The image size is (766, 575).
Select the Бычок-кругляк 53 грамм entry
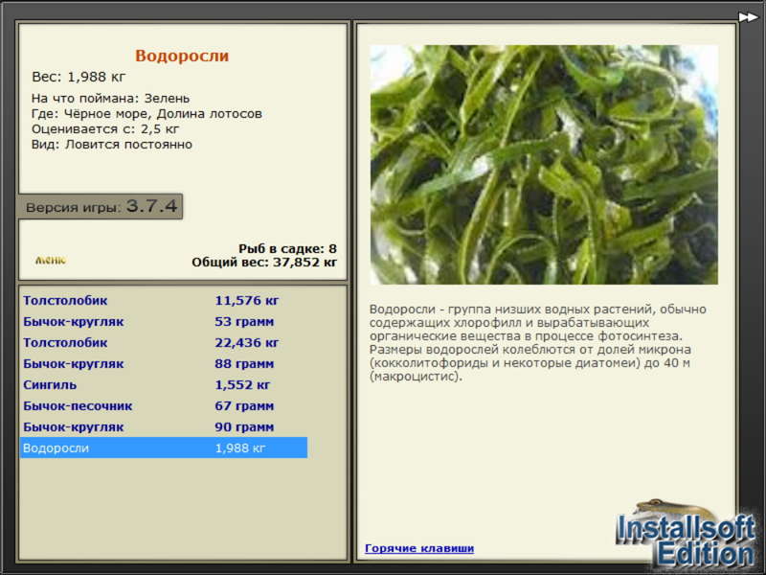(x=164, y=321)
